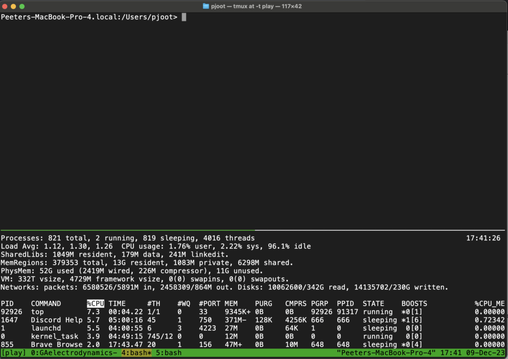Click PID '855' of Brave Browse
508x359 pixels.
[x=7, y=345]
